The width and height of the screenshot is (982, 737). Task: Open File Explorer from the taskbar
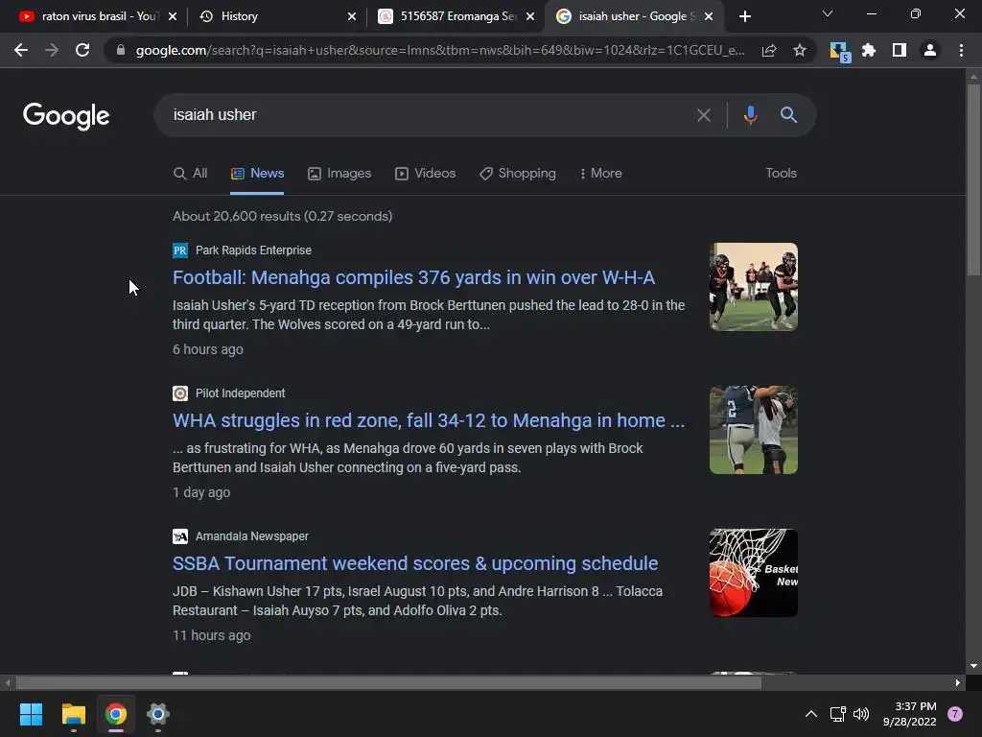[x=73, y=714]
